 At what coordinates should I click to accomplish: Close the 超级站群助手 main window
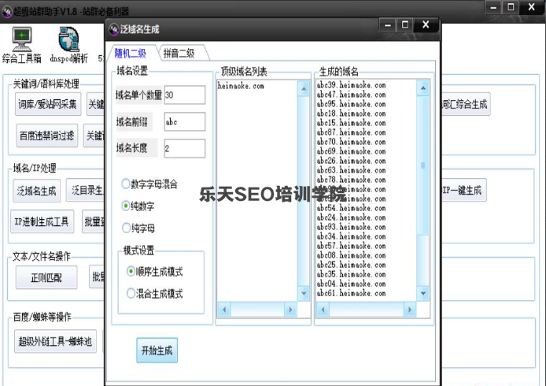coord(531,7)
